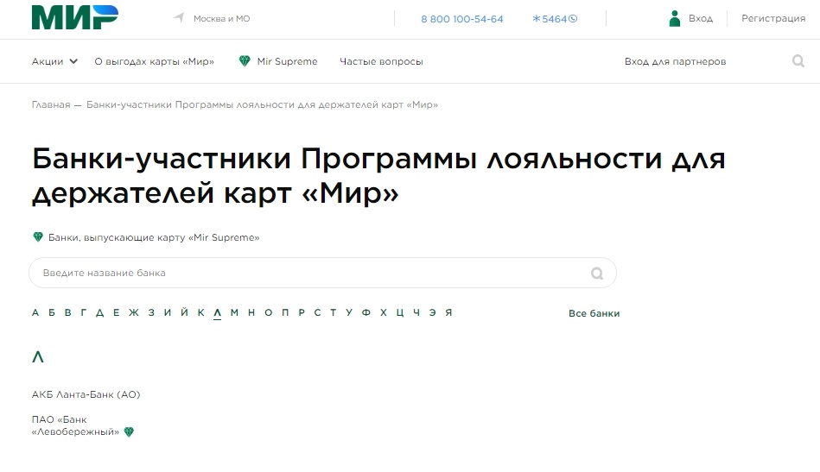Filter banks by letter П
The image size is (820, 472).
click(285, 312)
